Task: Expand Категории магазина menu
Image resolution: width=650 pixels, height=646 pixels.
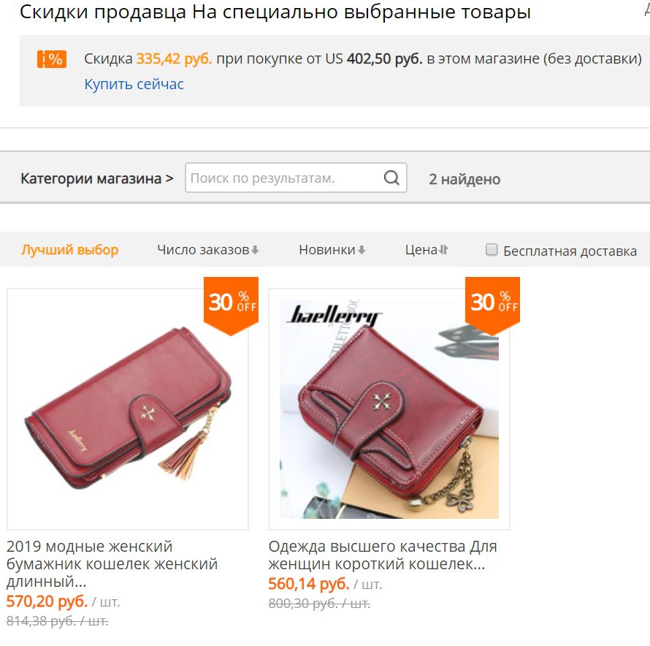Action: (x=97, y=178)
